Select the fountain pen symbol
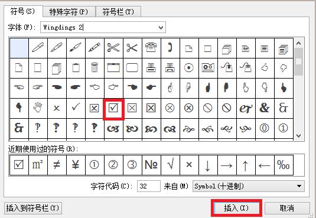This screenshot has height=218, width=316. 57,48
